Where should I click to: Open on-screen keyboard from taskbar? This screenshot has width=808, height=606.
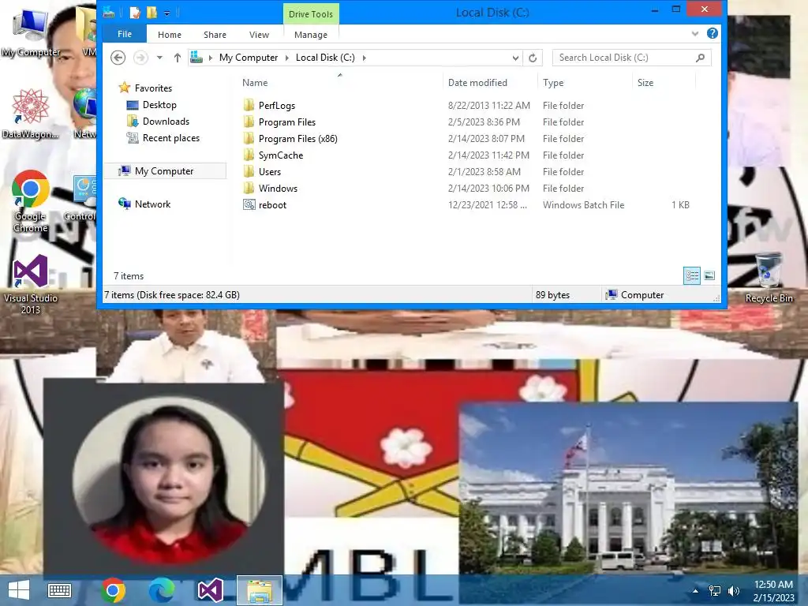(x=59, y=590)
